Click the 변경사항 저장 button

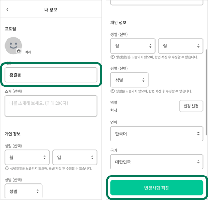click(157, 188)
